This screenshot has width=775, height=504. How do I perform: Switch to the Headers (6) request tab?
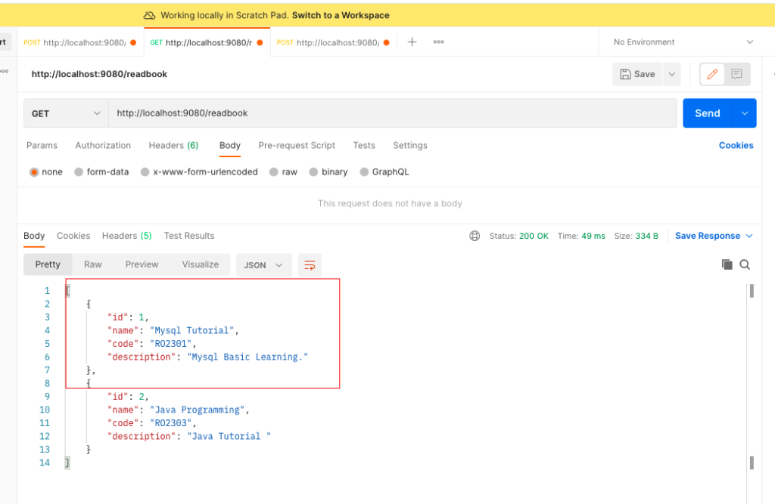tap(173, 146)
